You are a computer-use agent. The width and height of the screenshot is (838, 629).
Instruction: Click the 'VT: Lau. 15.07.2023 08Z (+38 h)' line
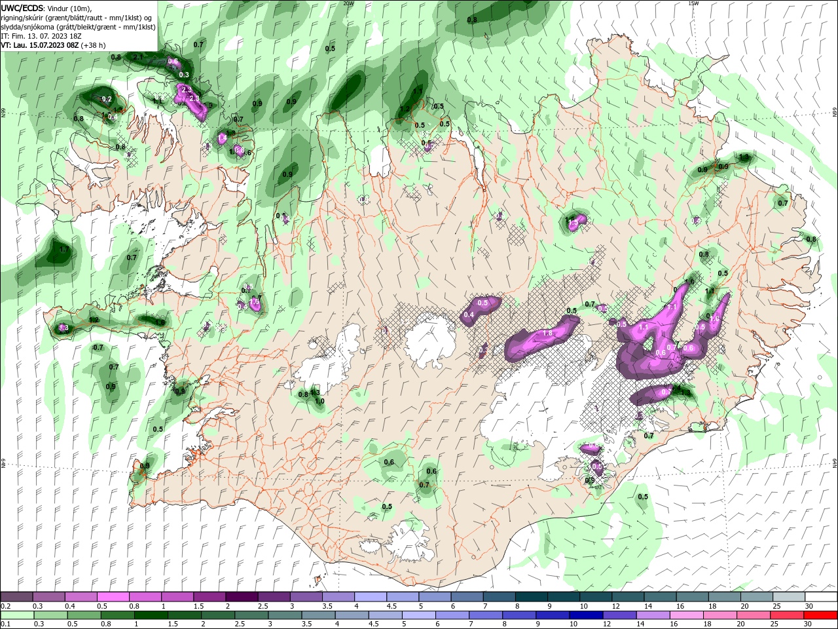(x=54, y=45)
